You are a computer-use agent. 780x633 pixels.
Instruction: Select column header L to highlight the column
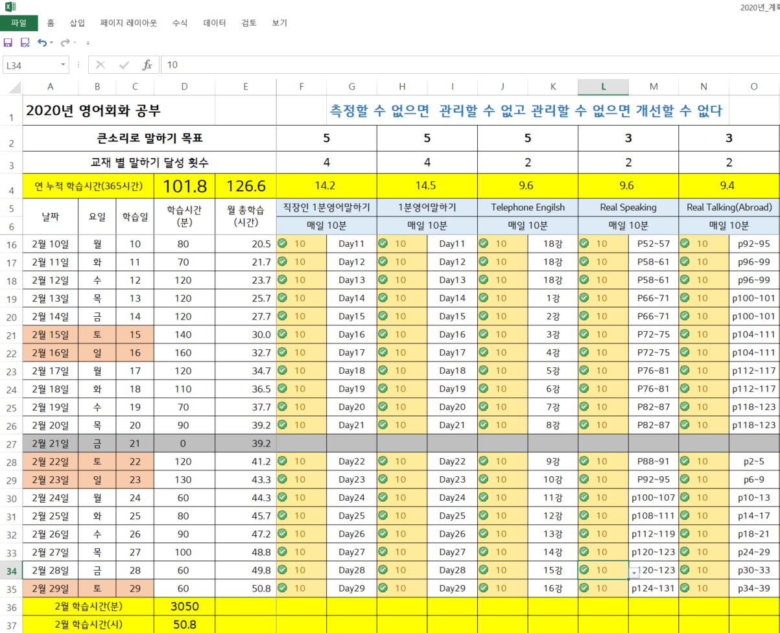pos(603,86)
